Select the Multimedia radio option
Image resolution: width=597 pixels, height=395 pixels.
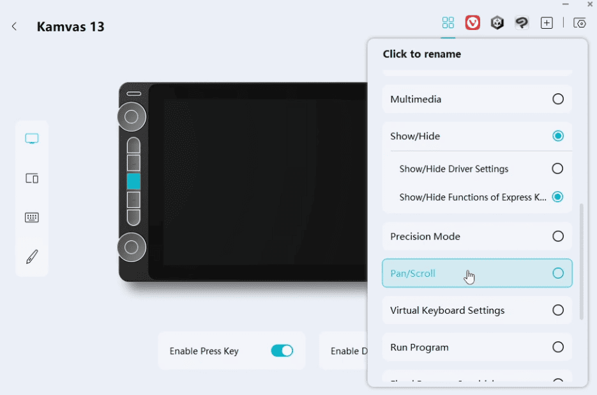pos(557,99)
